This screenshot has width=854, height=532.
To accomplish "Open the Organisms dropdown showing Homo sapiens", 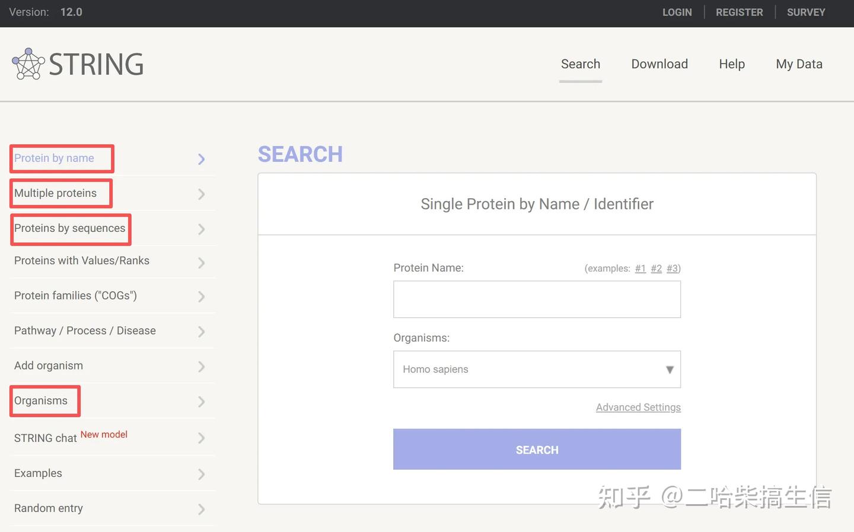I will [537, 369].
